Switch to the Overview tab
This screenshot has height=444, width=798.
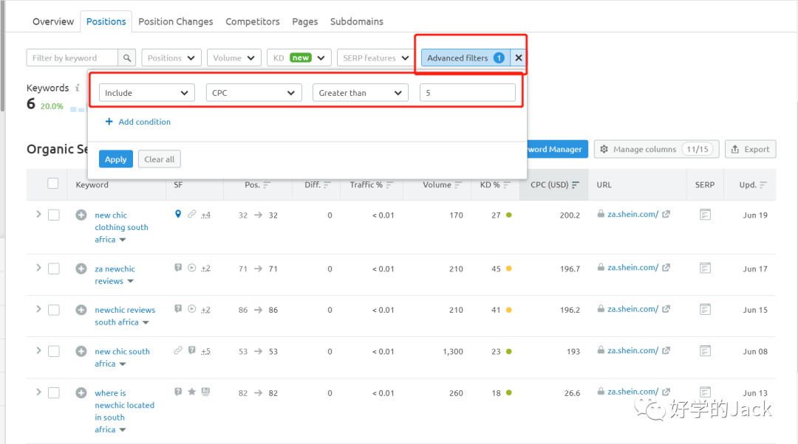pos(53,21)
